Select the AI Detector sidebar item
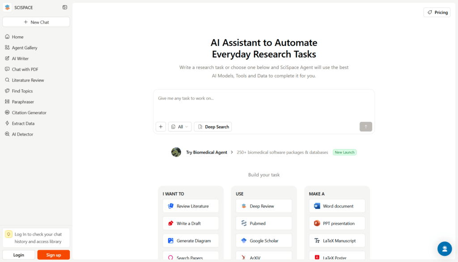Viewport: 458px width, 262px height. (x=22, y=134)
